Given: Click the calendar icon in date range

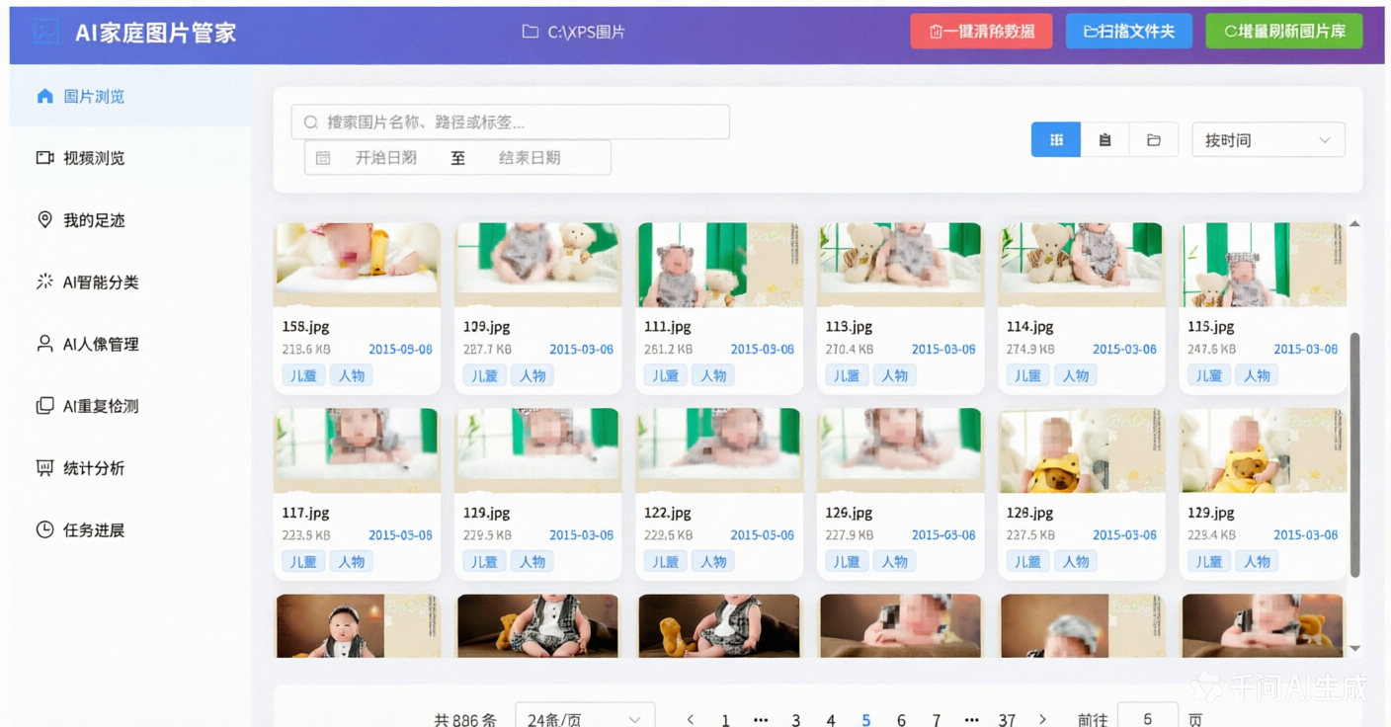Looking at the screenshot, I should pos(323,157).
